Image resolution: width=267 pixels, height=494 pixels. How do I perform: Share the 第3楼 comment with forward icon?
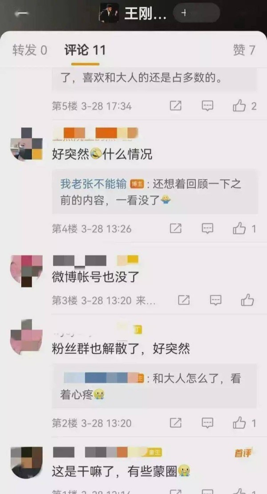(184, 300)
